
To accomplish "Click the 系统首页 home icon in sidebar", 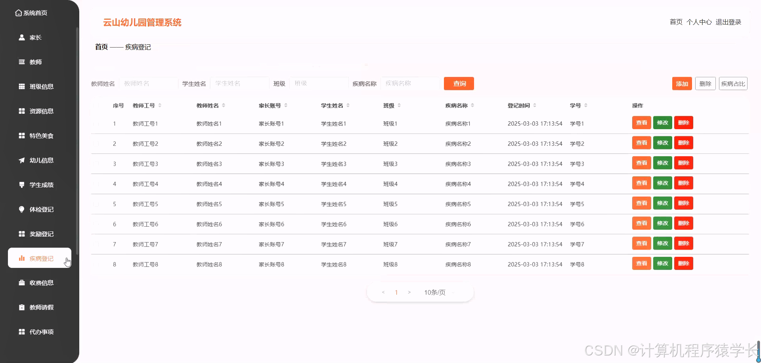I will [18, 13].
